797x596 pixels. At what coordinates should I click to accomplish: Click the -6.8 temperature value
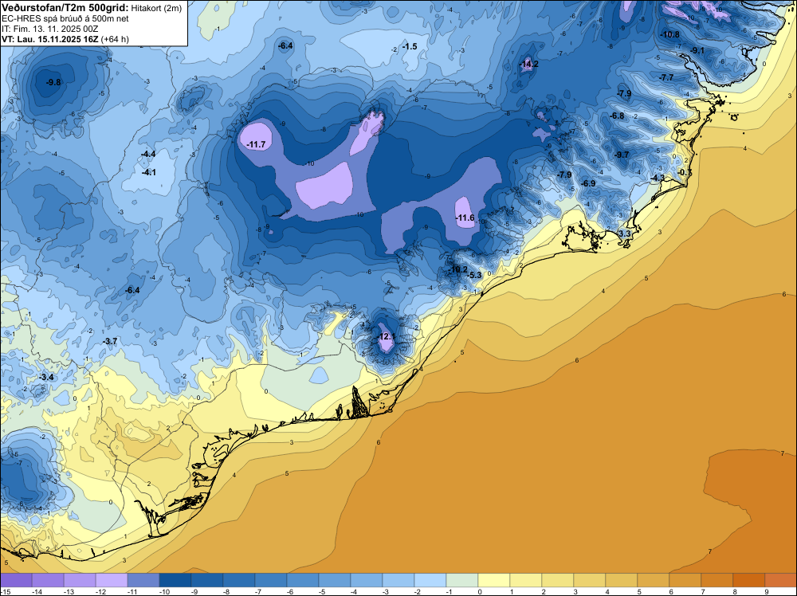coord(617,116)
